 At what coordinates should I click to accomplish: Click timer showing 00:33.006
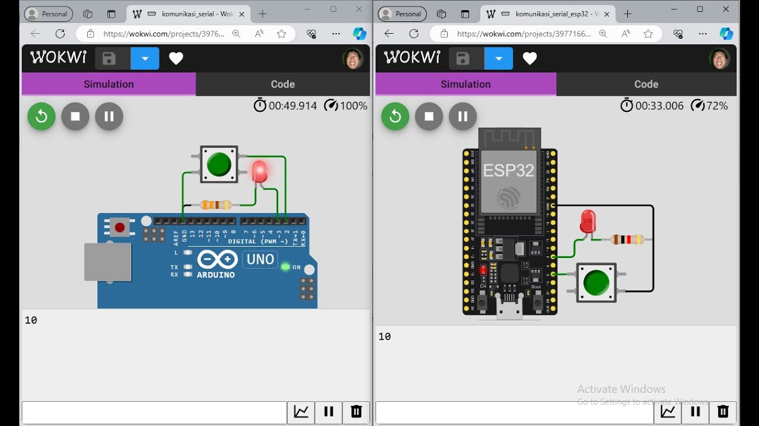coord(652,106)
